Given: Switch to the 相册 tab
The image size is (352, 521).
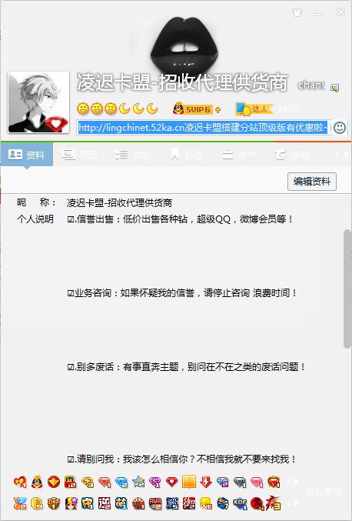Looking at the screenshot, I should 80,155.
